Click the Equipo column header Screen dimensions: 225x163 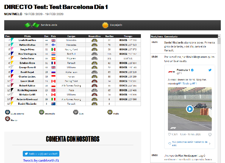[71, 36]
